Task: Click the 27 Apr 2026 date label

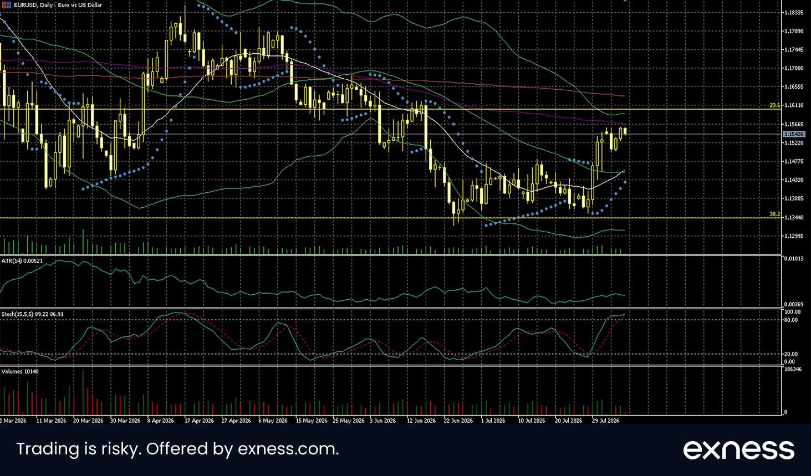Action: pos(236,421)
